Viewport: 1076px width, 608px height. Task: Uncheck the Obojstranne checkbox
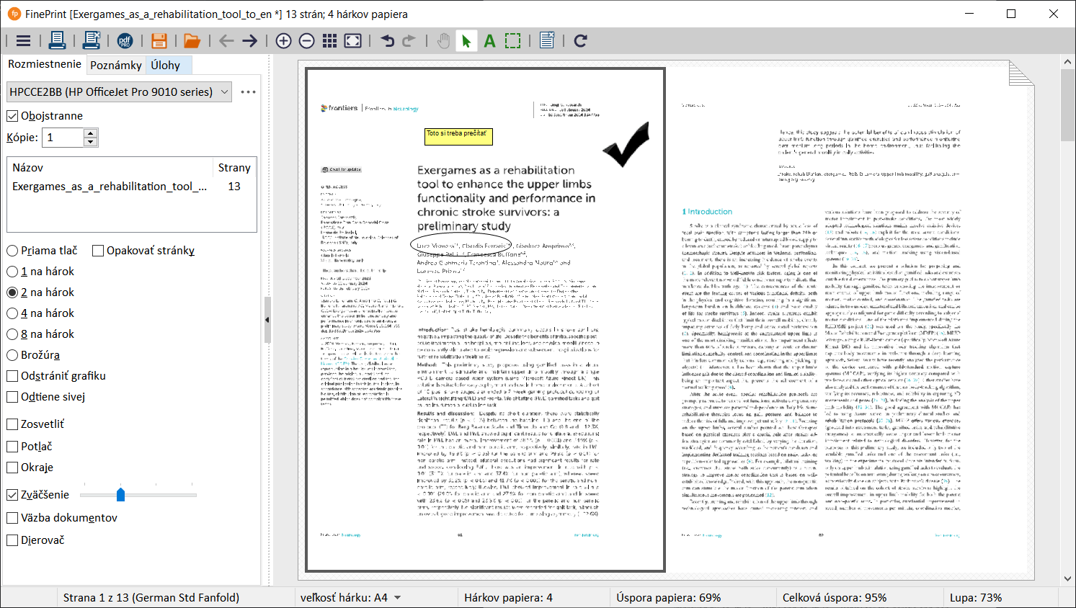[x=12, y=116]
